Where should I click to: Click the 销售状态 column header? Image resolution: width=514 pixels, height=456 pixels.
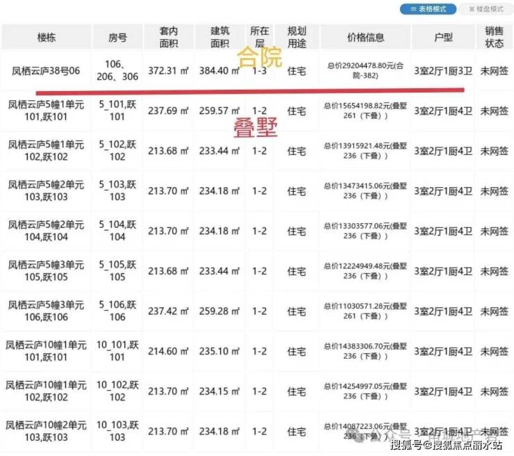coord(494,38)
